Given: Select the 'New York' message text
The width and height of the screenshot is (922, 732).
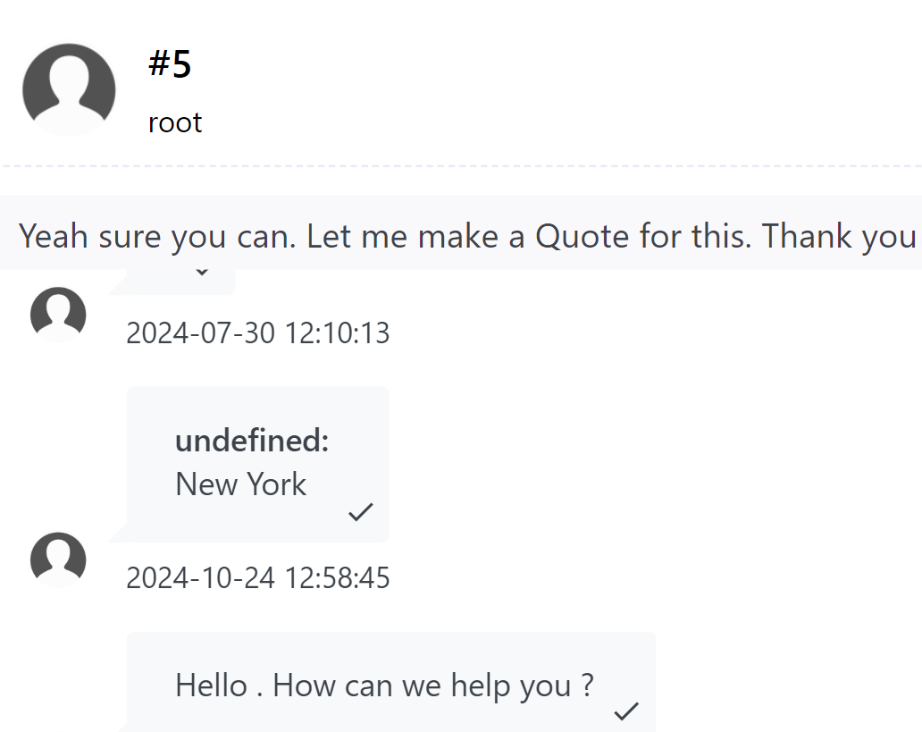Looking at the screenshot, I should click(x=240, y=484).
